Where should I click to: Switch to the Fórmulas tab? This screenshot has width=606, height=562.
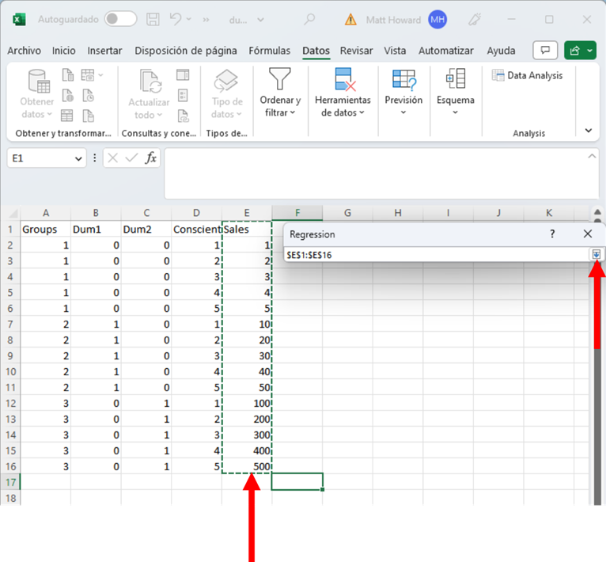269,51
